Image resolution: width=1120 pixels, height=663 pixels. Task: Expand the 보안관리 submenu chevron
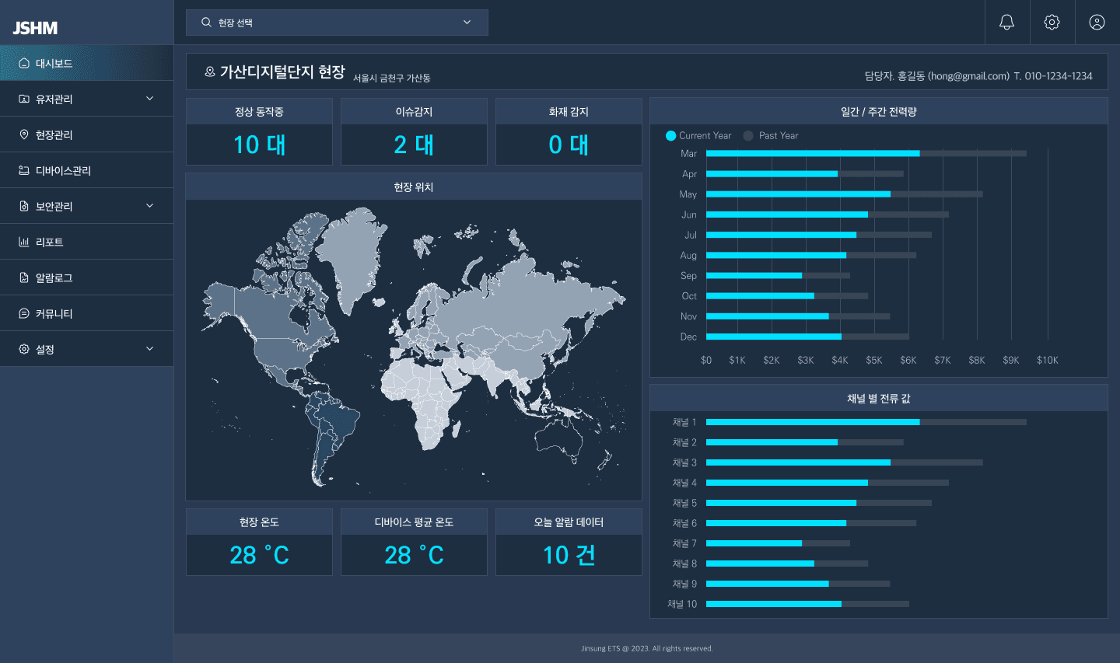(149, 206)
